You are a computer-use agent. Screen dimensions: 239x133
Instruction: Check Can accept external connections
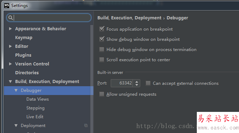click(148, 83)
